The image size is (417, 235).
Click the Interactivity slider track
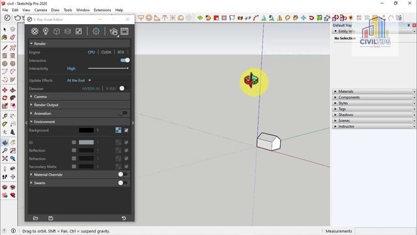[108, 69]
